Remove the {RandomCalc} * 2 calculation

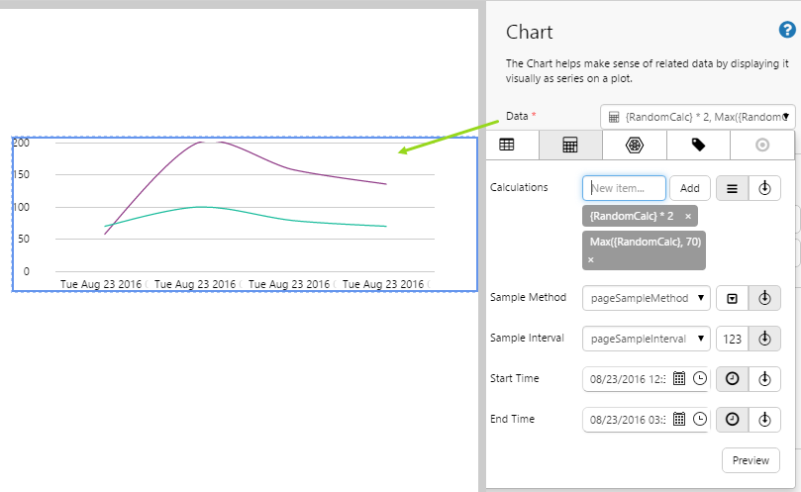tap(688, 216)
